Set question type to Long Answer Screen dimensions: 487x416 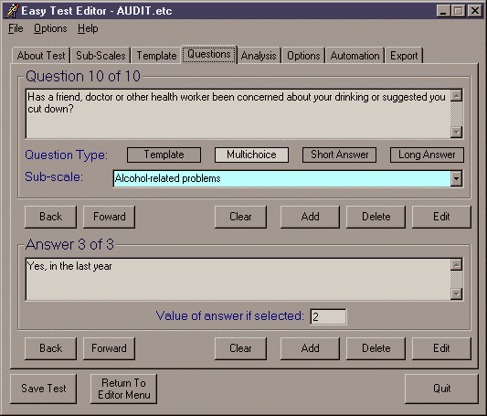[427, 155]
